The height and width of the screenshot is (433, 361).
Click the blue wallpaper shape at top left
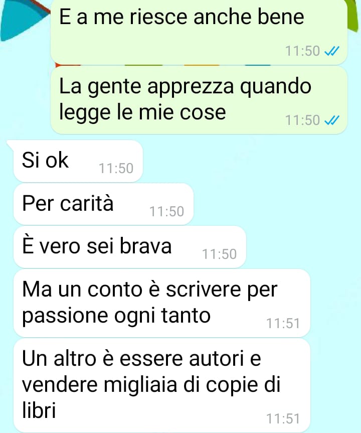(24, 20)
